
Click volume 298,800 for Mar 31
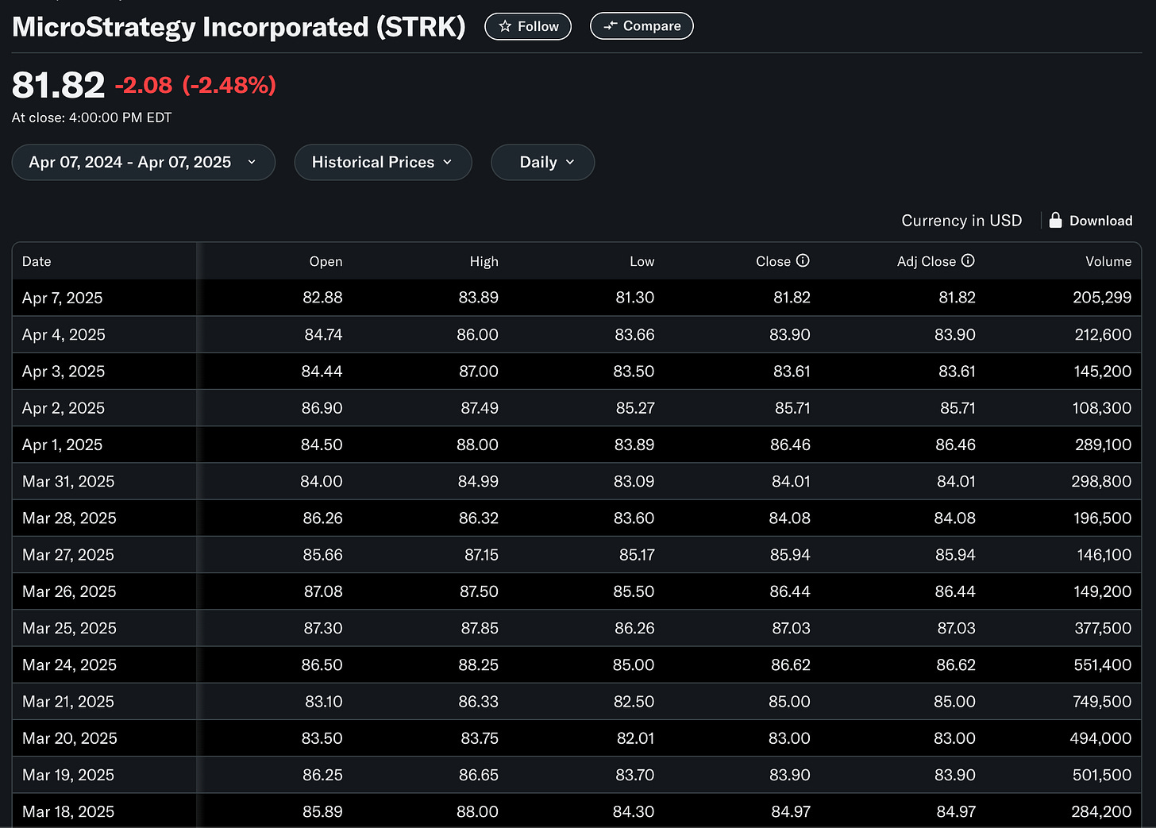pyautogui.click(x=1101, y=481)
